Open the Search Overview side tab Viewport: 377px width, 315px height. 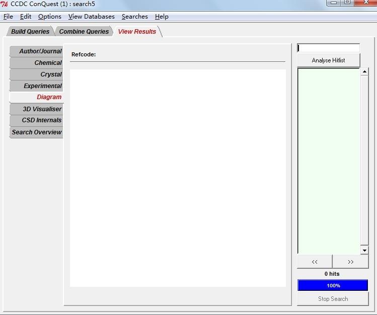pos(37,132)
